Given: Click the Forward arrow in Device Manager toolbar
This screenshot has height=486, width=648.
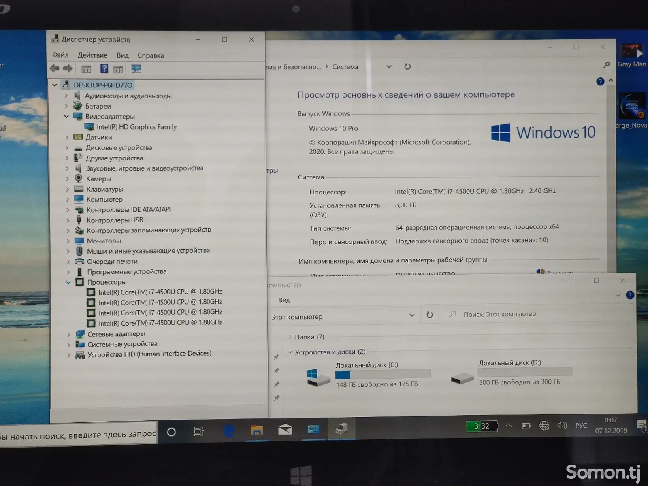Looking at the screenshot, I should pos(68,69).
